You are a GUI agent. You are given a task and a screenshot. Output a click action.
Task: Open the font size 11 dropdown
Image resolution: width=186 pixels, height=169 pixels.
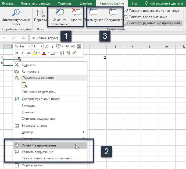coord(41,46)
